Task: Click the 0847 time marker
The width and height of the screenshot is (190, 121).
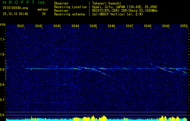Action: pyautogui.click(x=130, y=26)
